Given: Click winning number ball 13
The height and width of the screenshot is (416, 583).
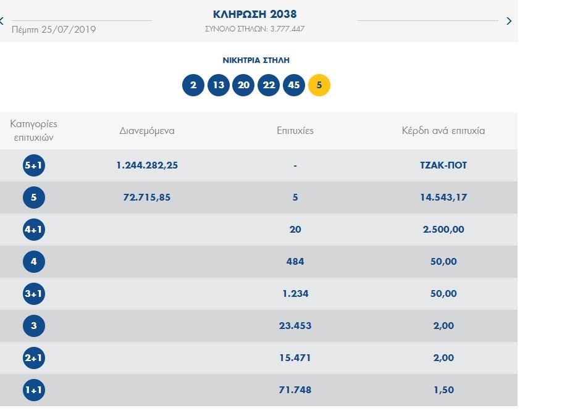Looking at the screenshot, I should 218,85.
